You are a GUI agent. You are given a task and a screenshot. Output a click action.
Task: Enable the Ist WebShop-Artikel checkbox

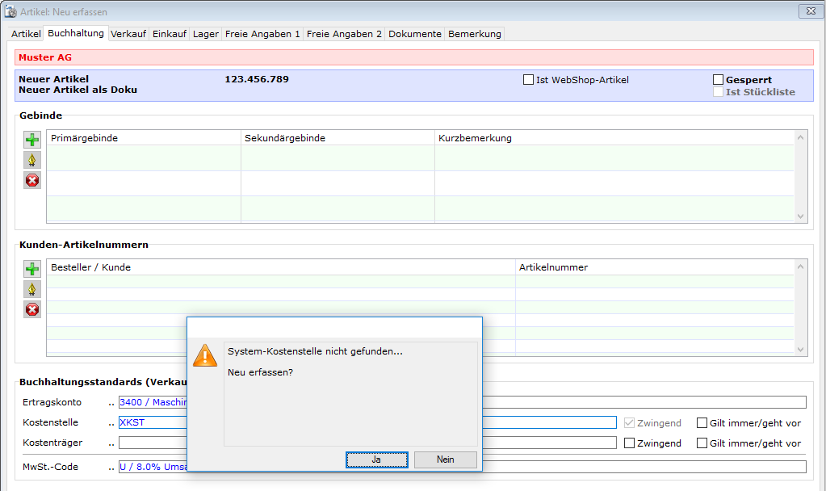529,80
